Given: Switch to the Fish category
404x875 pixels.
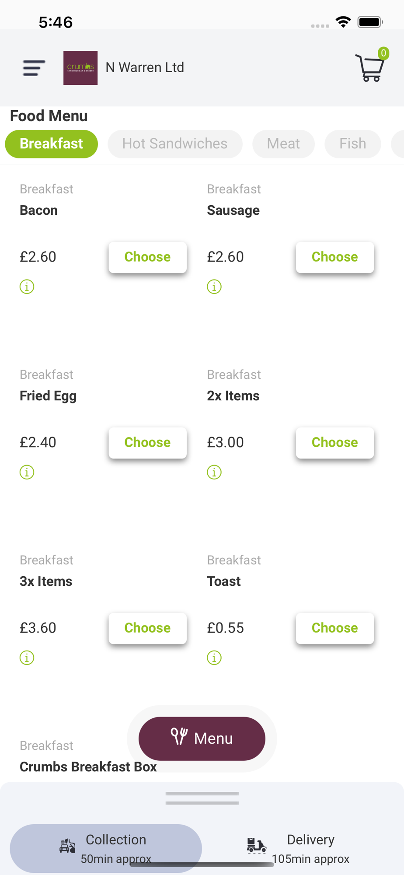Looking at the screenshot, I should coord(352,144).
